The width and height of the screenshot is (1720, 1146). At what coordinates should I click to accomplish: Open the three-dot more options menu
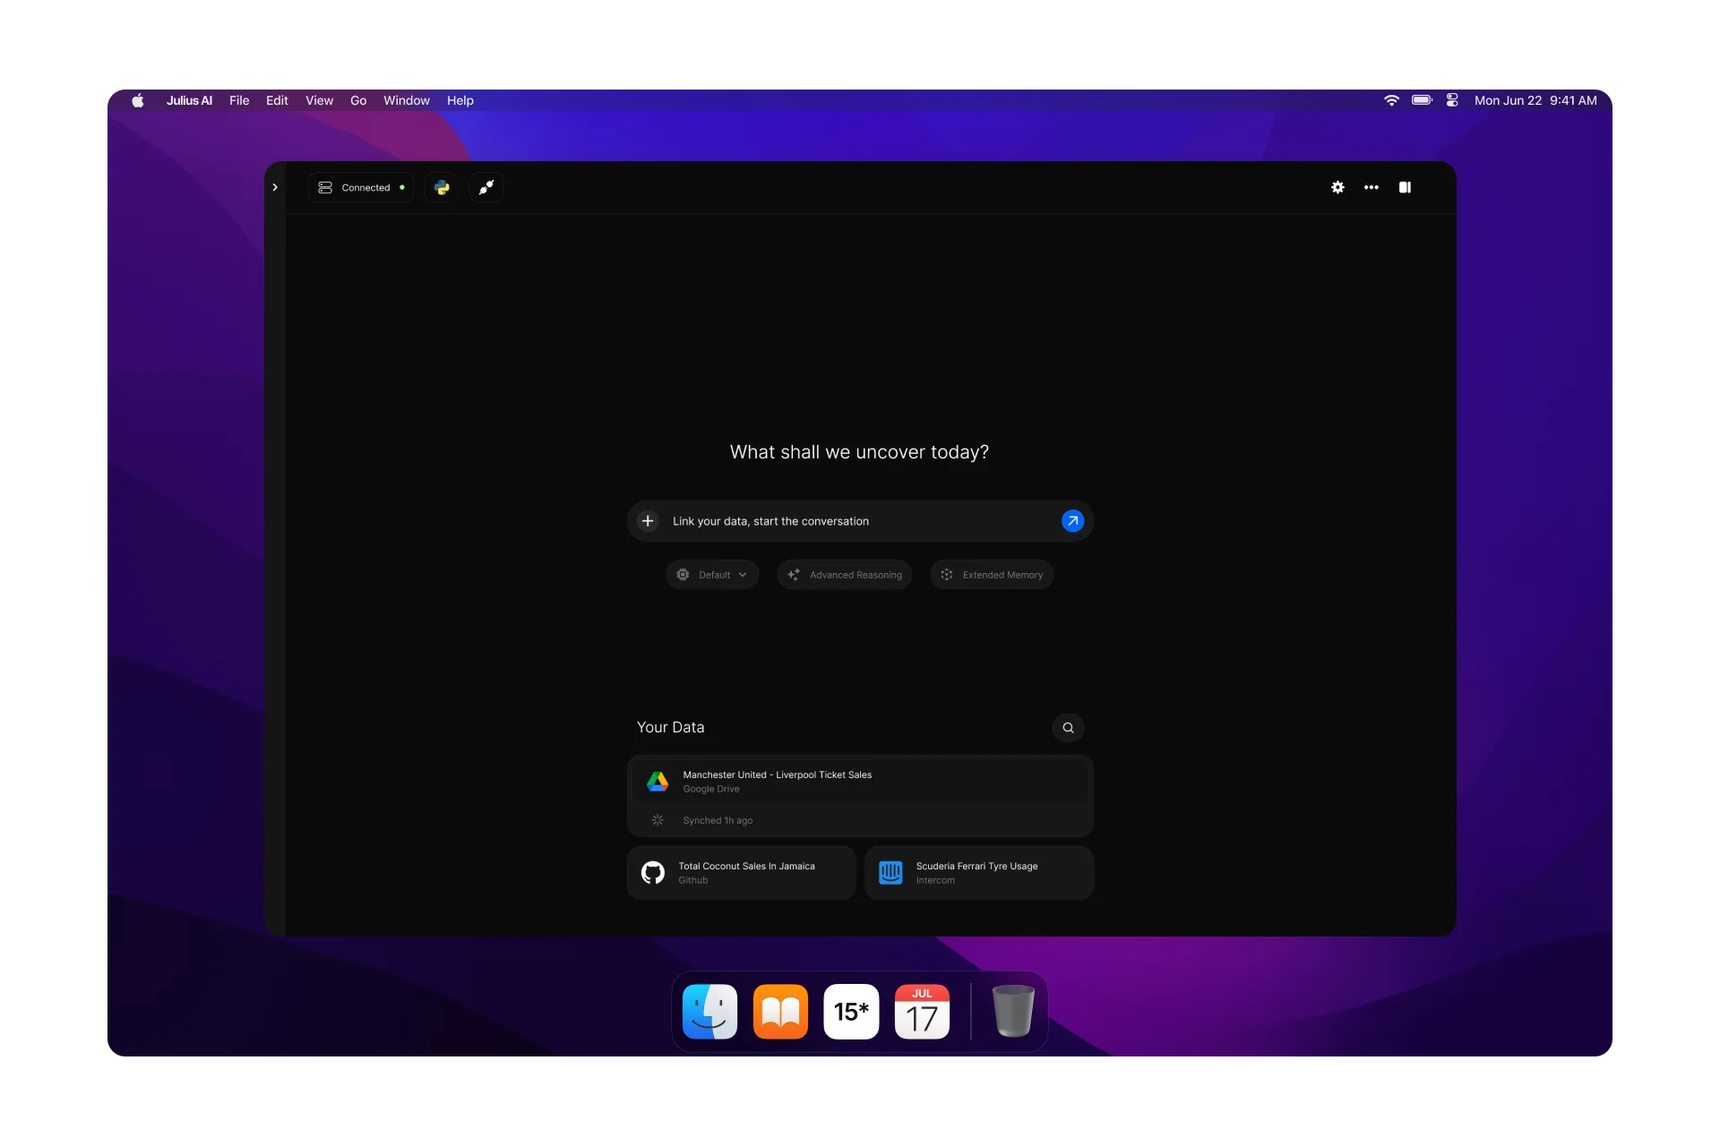coord(1372,187)
